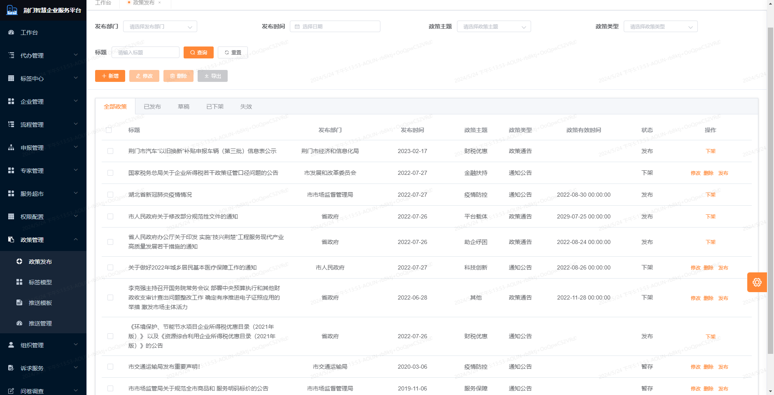Viewport: 774px width, 395px height.
Task: Click 标签中心 table icon
Action: pos(11,78)
